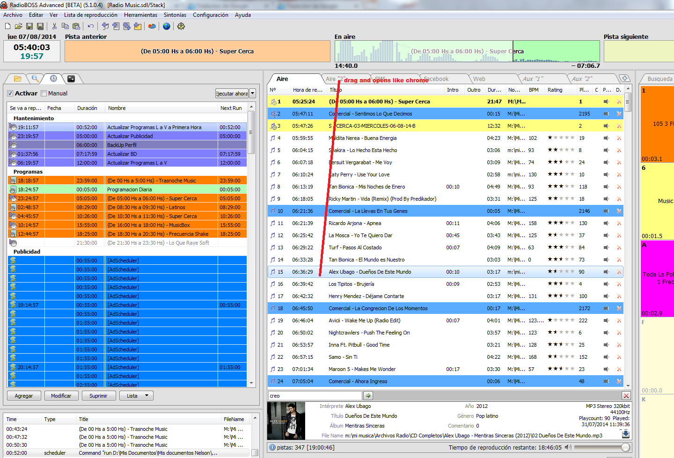Click the Suprimir button
The height and width of the screenshot is (458, 674).
pos(98,396)
